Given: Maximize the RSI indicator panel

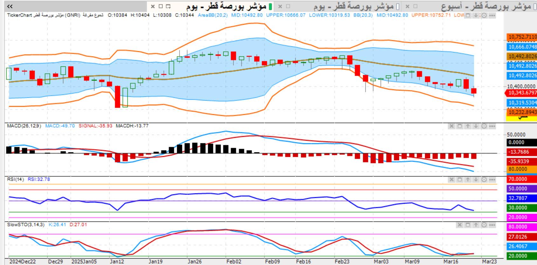Looking at the screenshot, I should [459, 179].
